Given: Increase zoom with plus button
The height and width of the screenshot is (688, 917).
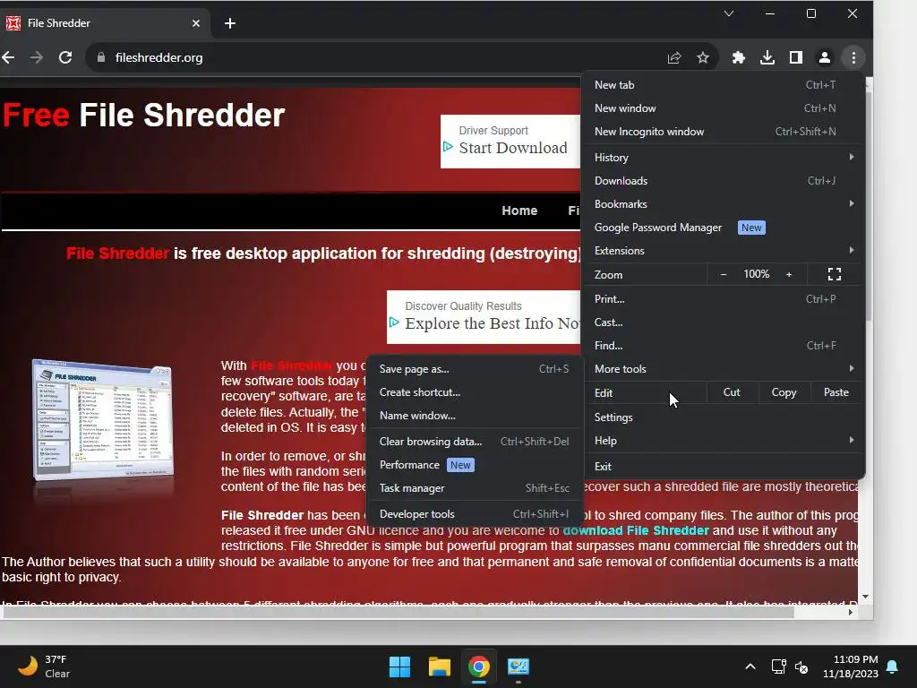Looking at the screenshot, I should [789, 274].
